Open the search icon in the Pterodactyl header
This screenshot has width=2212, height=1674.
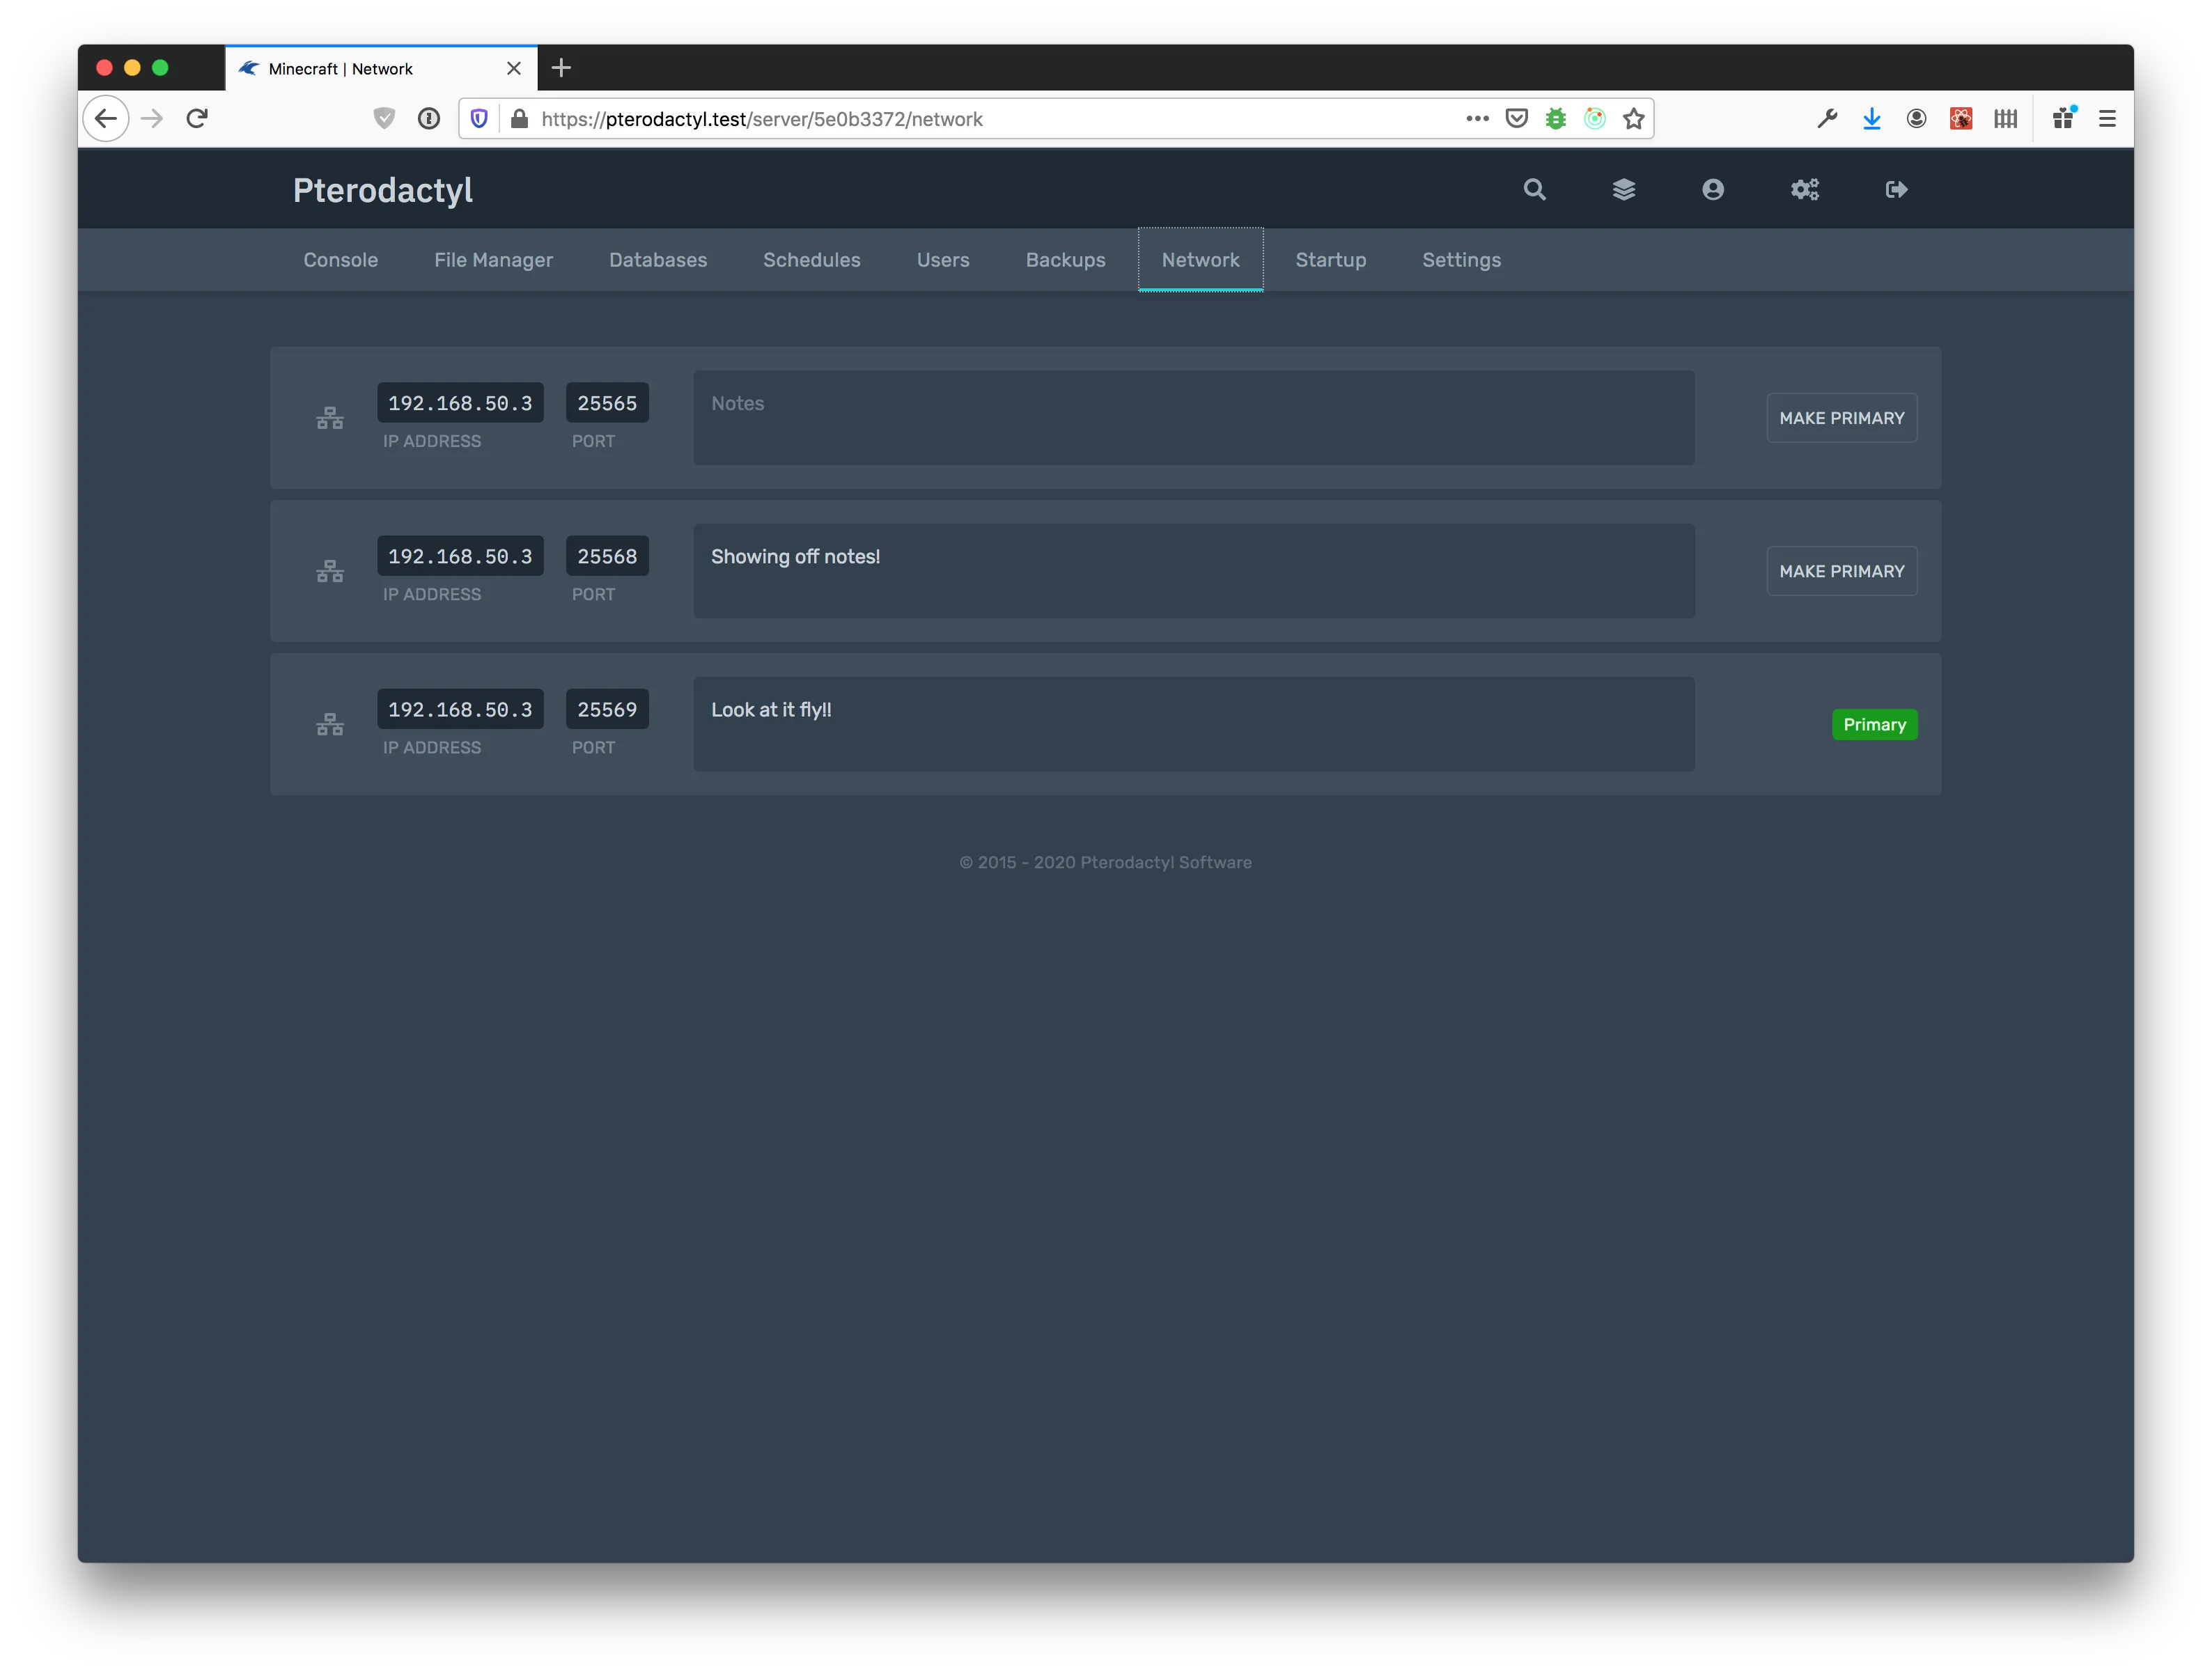1534,189
